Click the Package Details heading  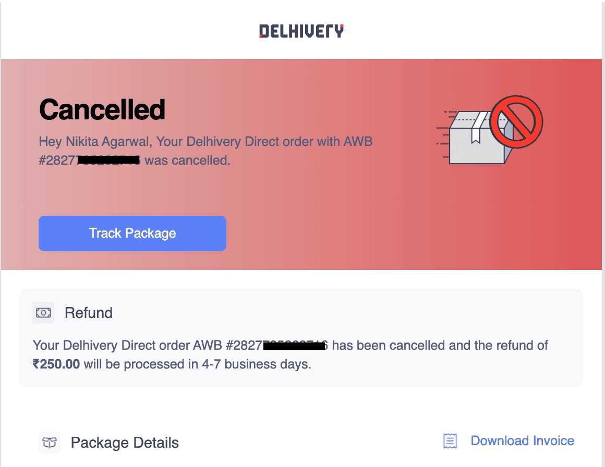click(125, 443)
